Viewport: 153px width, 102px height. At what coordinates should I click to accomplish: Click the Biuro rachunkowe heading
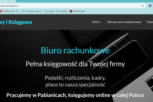coord(75,50)
